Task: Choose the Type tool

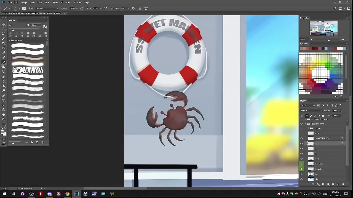Action: coord(4,100)
